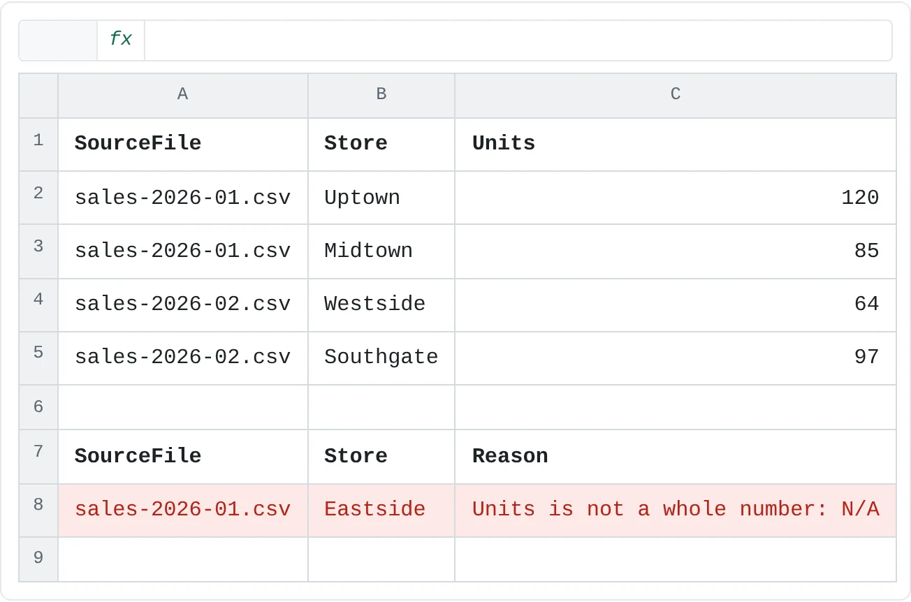Click the empty cell A9
This screenshot has height=602, width=911.
pyautogui.click(x=183, y=559)
